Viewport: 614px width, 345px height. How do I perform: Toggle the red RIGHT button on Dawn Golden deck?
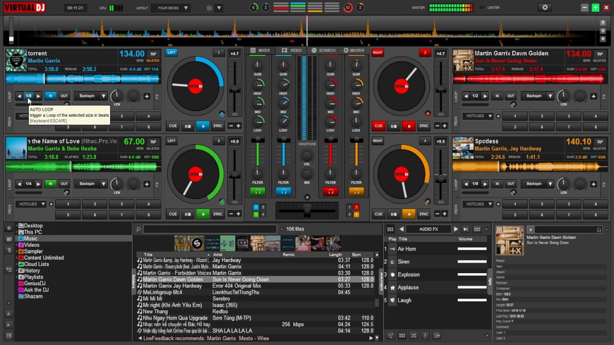click(x=378, y=53)
